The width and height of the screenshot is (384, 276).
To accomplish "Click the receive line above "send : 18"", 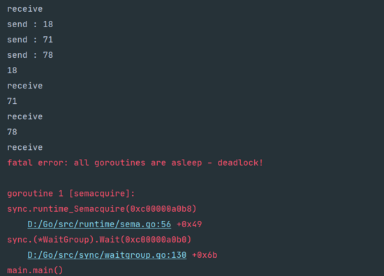I will click(x=24, y=9).
